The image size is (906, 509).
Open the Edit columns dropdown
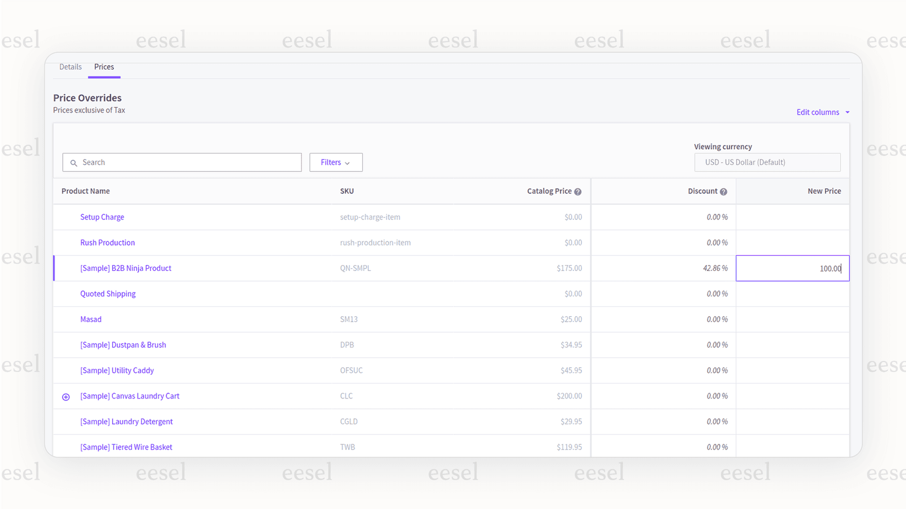[822, 112]
